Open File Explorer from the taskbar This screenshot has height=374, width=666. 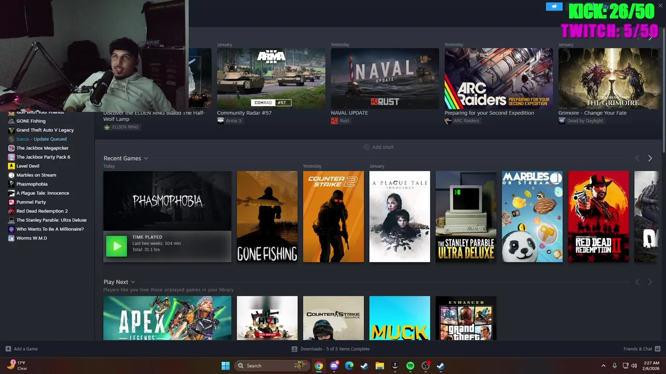(380, 366)
